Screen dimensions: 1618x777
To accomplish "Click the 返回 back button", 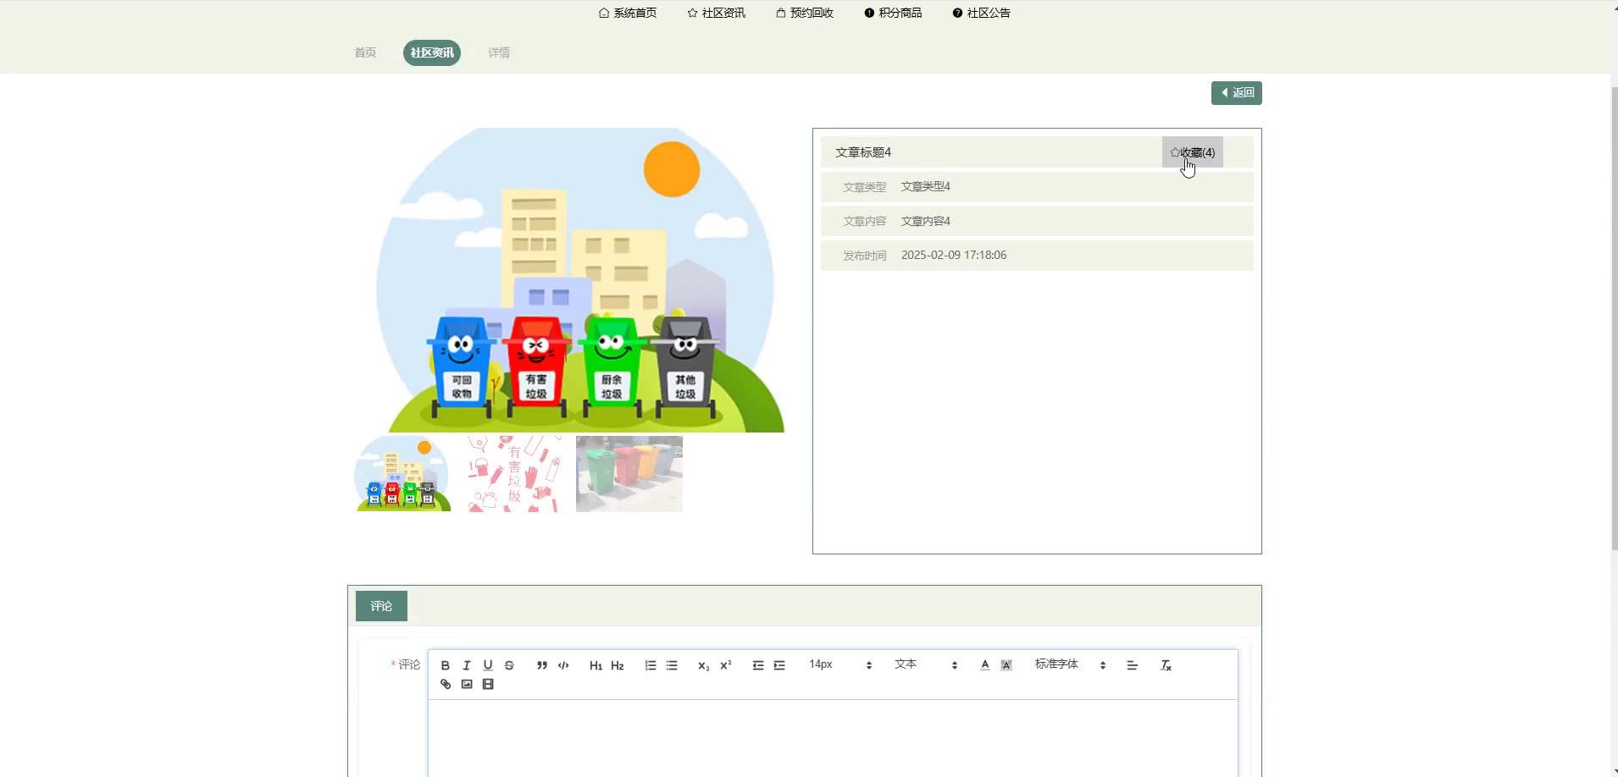I will click(1236, 93).
